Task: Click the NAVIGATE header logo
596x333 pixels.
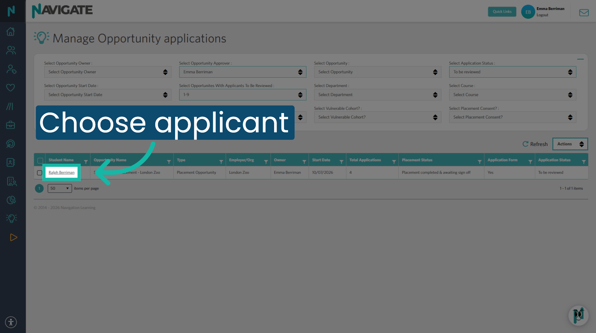Action: pyautogui.click(x=62, y=11)
